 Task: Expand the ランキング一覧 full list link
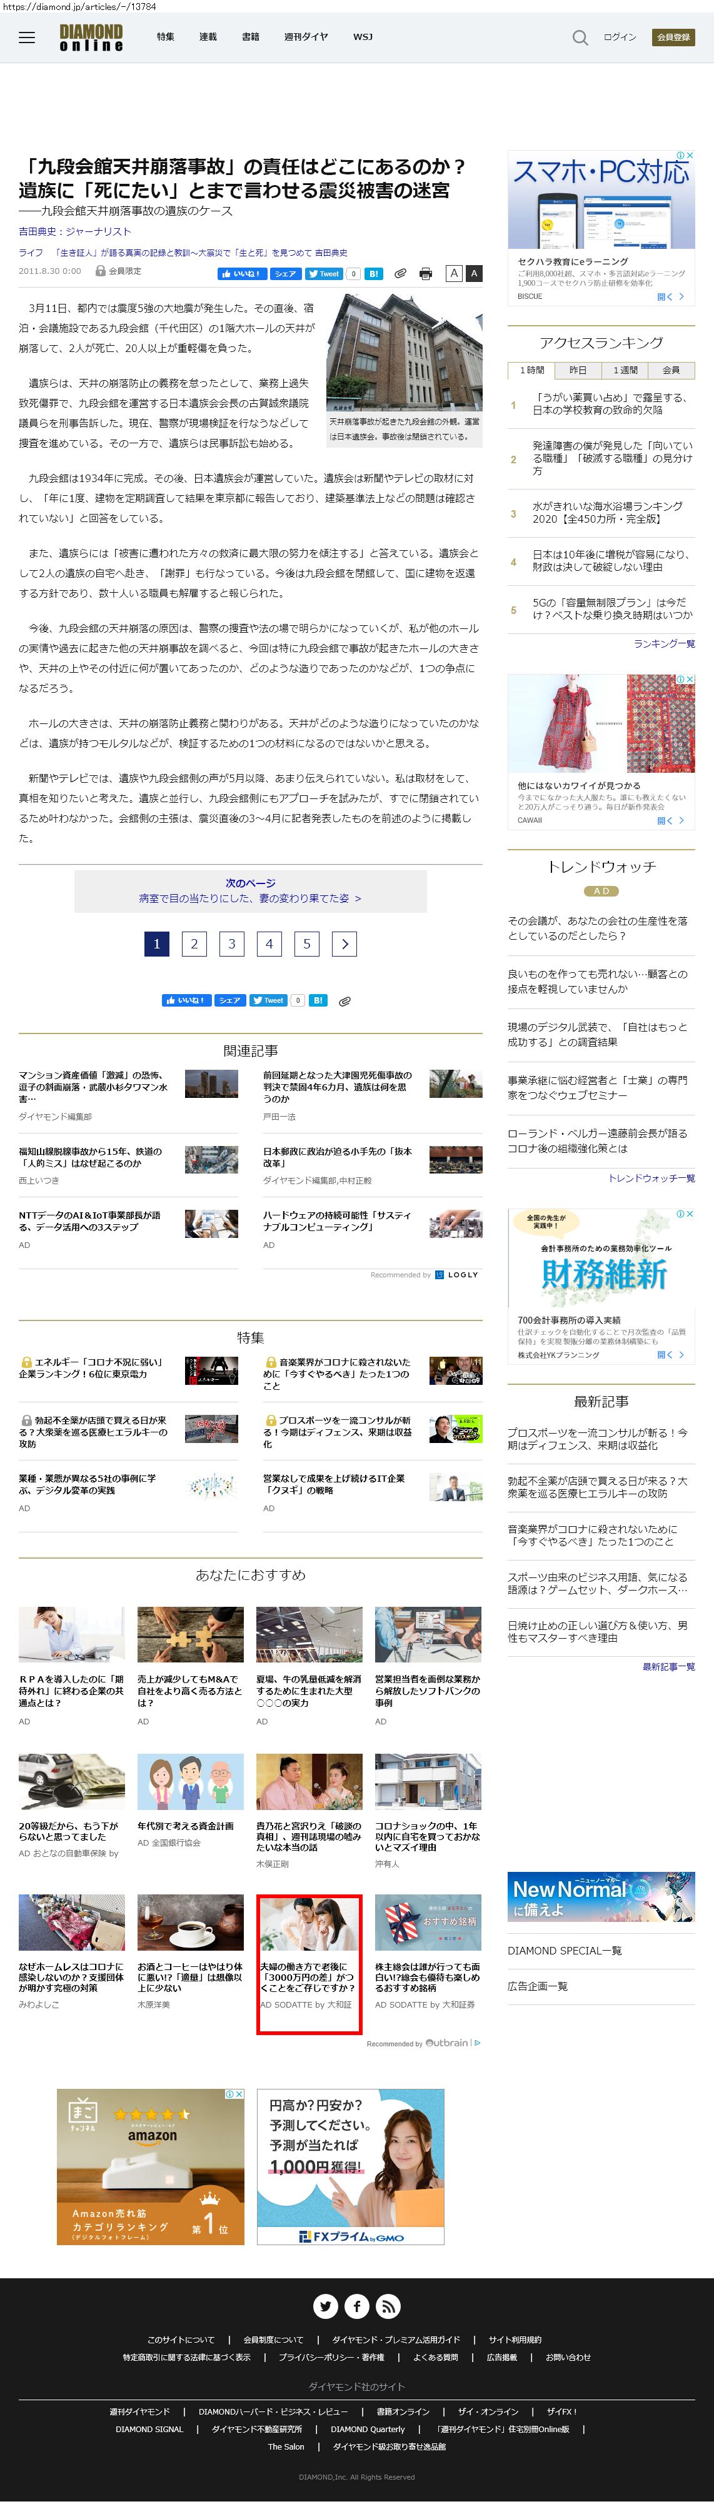pos(663,644)
